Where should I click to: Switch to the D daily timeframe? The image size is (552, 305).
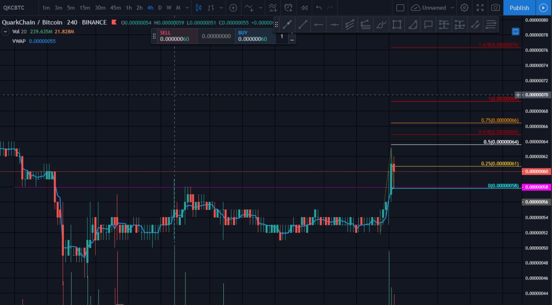[160, 8]
